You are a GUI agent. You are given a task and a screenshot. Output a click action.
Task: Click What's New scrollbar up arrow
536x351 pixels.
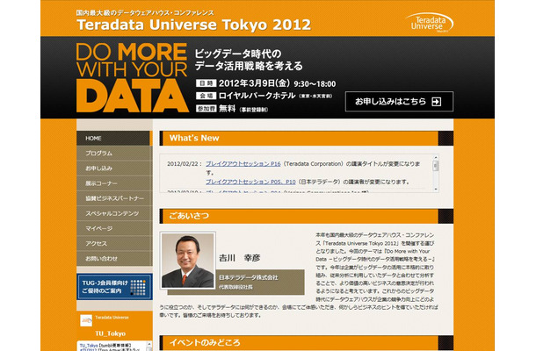436,158
